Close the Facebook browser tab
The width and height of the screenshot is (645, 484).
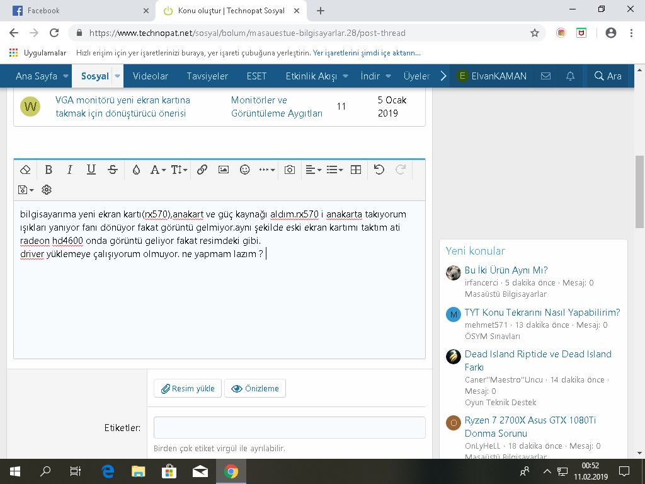(146, 11)
